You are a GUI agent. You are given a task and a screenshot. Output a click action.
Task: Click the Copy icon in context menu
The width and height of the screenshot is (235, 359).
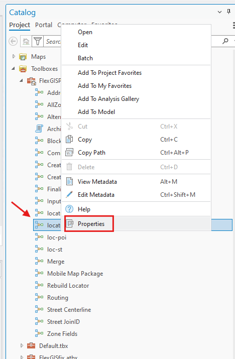pos(69,139)
